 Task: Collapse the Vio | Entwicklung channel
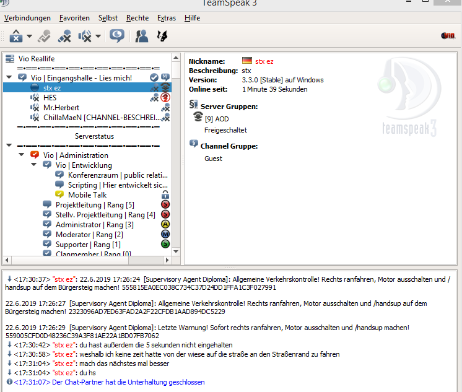(x=34, y=165)
